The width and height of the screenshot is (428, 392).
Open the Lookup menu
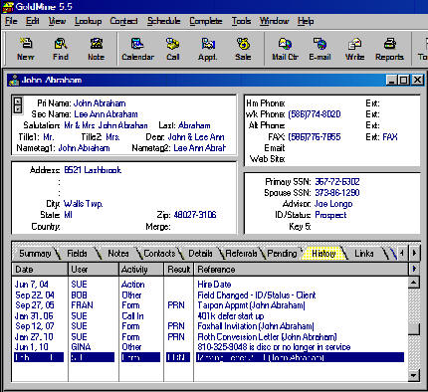tap(88, 21)
